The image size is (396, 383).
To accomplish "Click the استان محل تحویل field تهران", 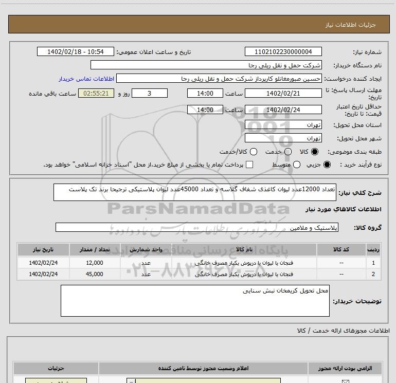I will [283, 125].
